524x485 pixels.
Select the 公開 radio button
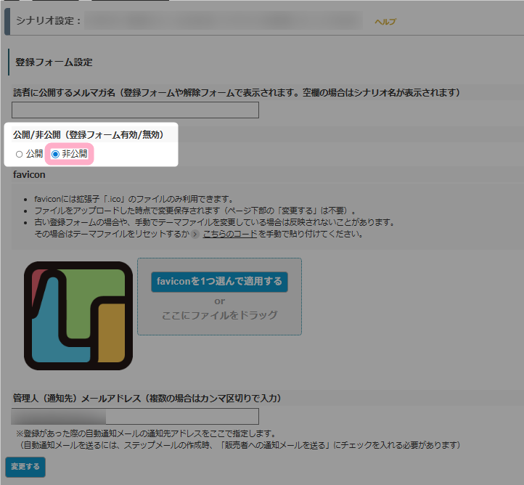pyautogui.click(x=19, y=154)
